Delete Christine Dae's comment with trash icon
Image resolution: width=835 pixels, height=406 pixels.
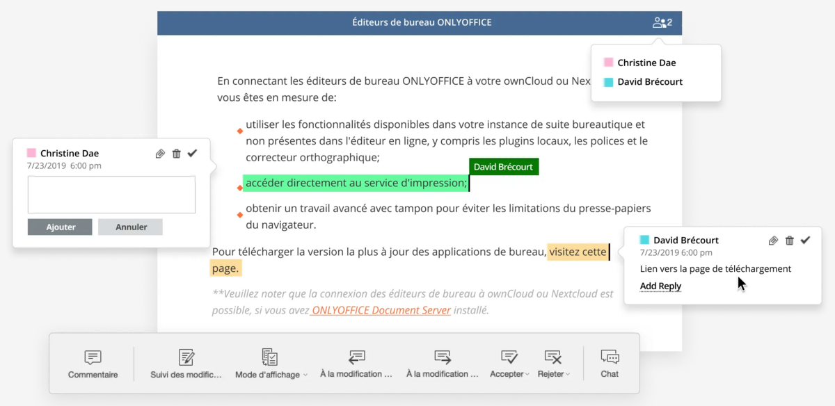pos(177,154)
